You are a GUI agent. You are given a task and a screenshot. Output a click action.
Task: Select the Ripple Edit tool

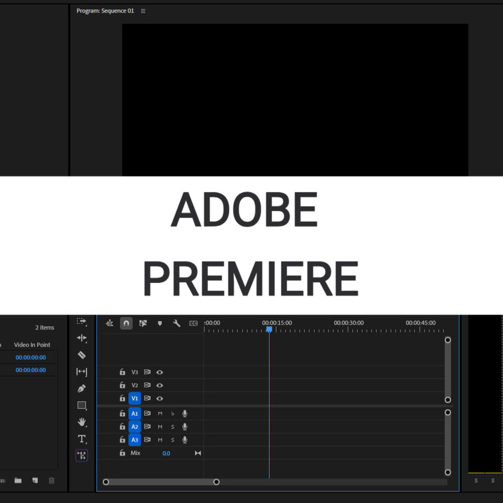click(x=81, y=338)
